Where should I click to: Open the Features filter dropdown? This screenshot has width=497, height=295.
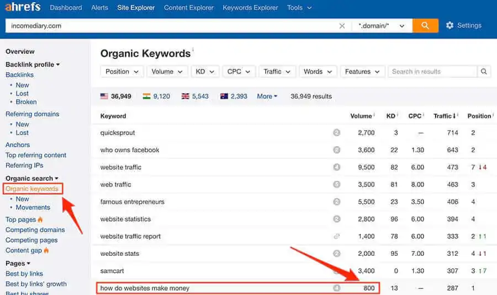click(x=362, y=72)
